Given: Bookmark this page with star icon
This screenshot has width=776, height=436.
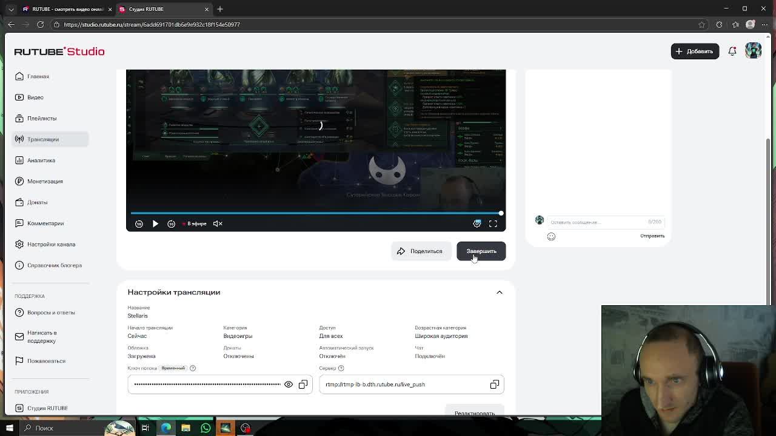Looking at the screenshot, I should [x=702, y=24].
